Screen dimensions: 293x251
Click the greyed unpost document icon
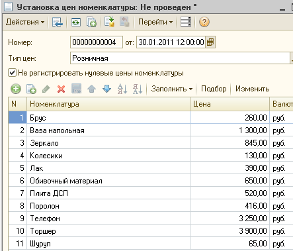(124, 22)
